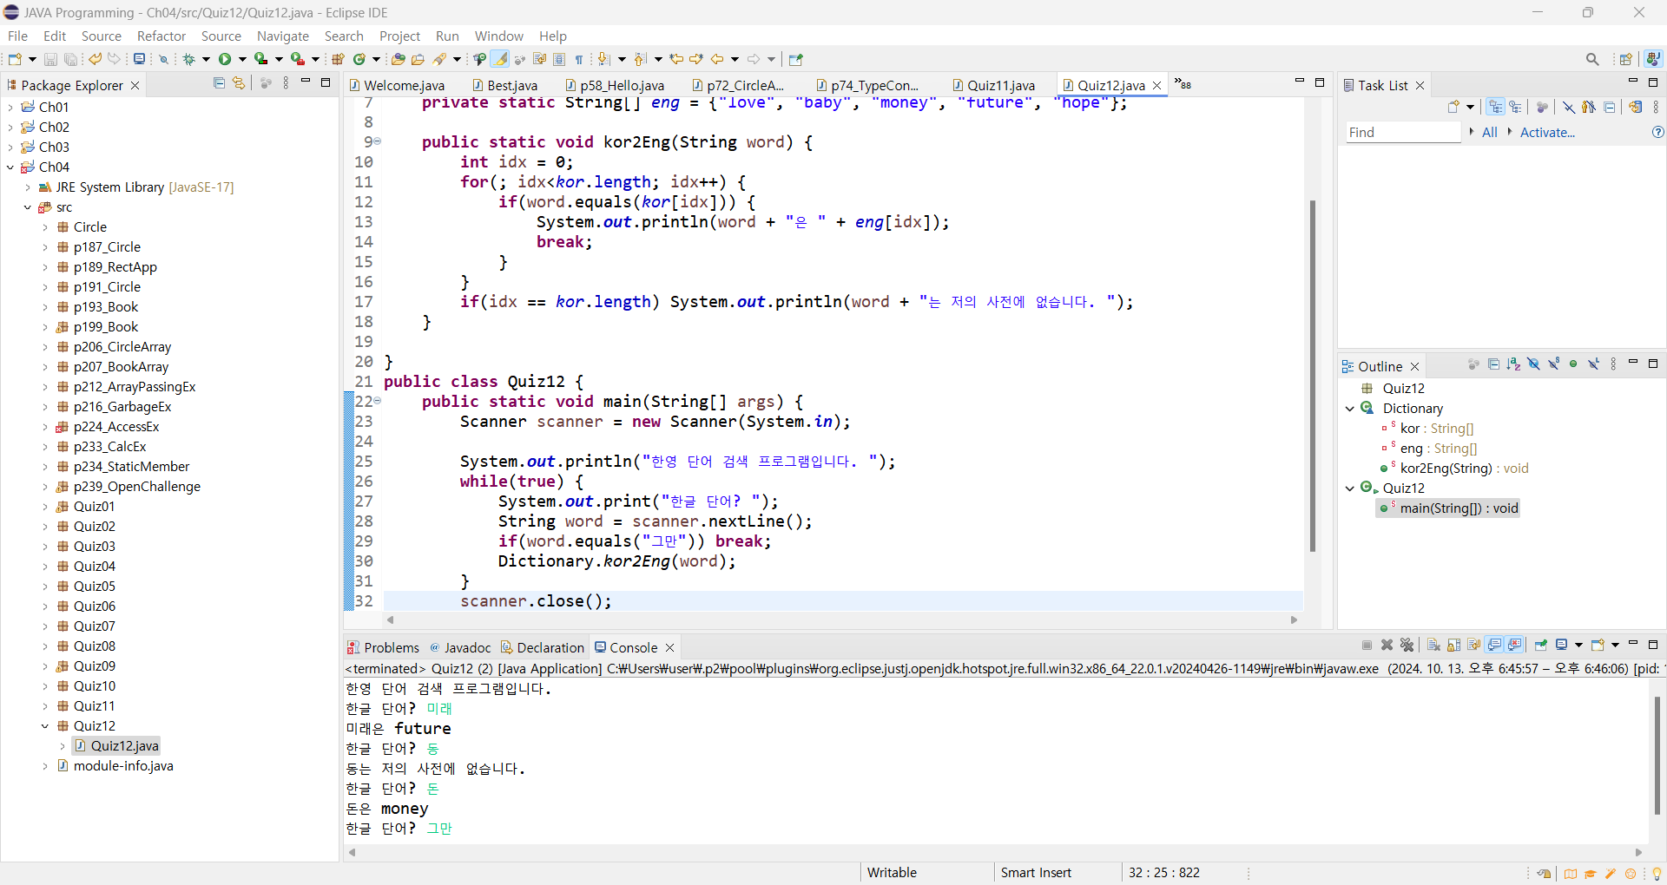
Task: Toggle Show Whitespace Characters pilcrow icon
Action: tap(579, 59)
